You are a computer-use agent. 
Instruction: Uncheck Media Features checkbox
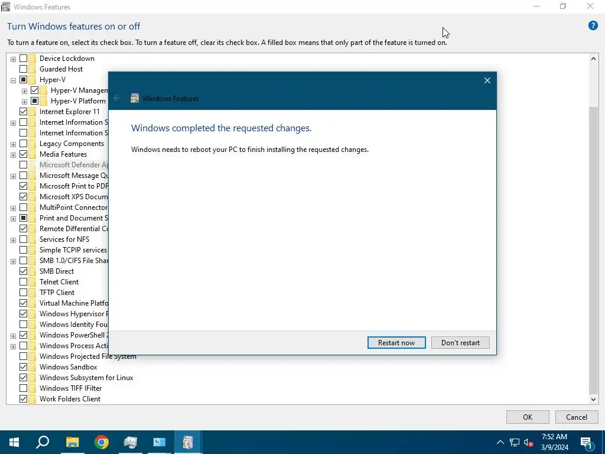coord(23,154)
